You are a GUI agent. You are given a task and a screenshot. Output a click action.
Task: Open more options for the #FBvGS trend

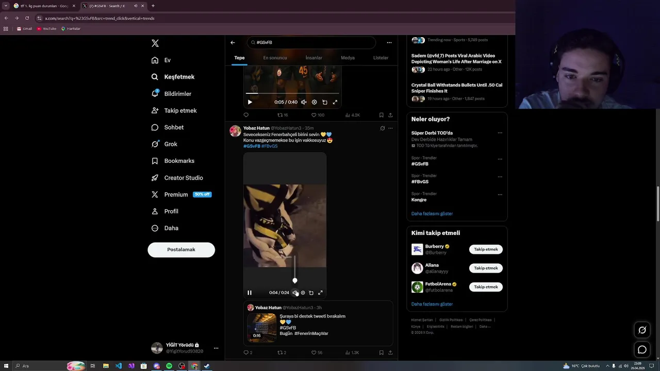pyautogui.click(x=500, y=177)
